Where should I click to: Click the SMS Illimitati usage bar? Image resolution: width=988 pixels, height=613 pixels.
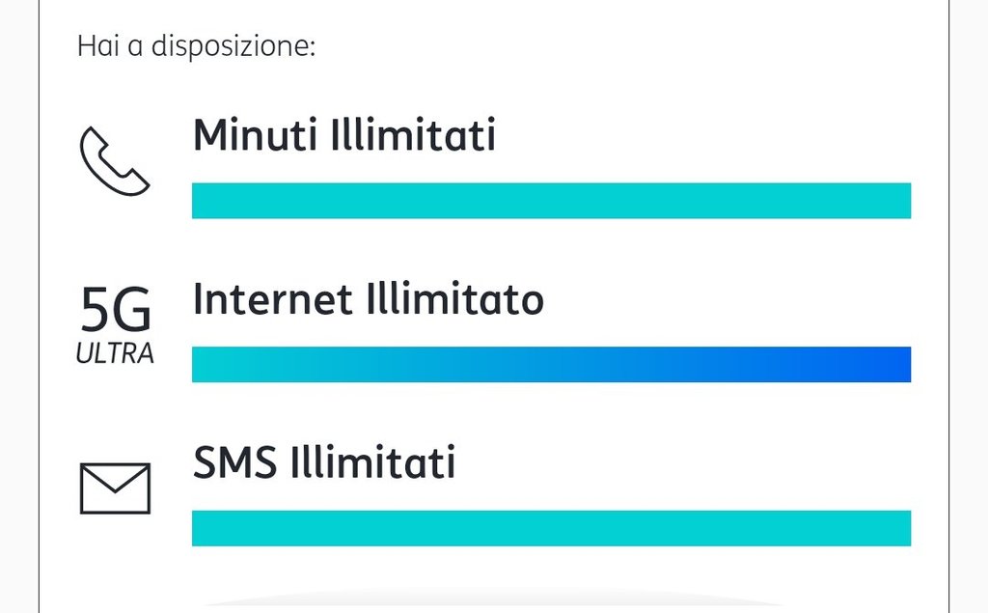pyautogui.click(x=551, y=528)
